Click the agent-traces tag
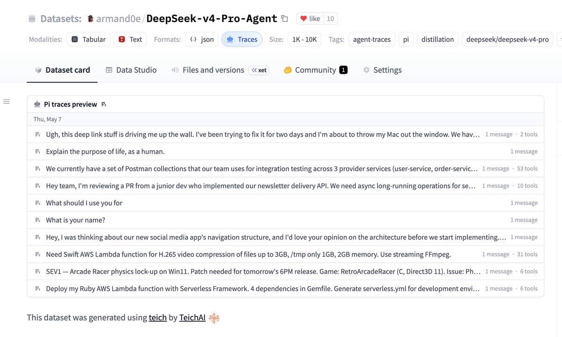Screen dimensions: 562x337 pos(372,39)
